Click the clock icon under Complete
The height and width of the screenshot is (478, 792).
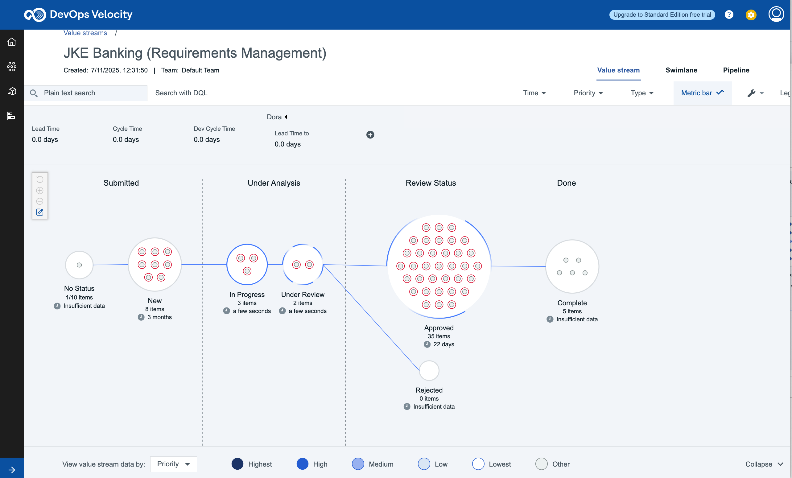point(550,319)
